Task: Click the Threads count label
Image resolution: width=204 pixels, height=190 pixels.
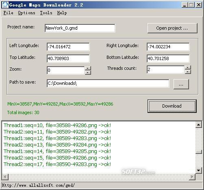Action: click(x=122, y=68)
